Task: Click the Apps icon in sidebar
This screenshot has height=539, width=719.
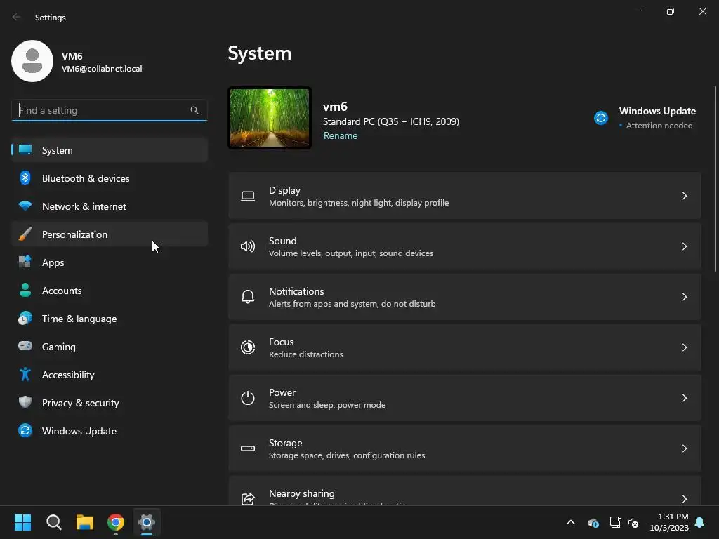Action: tap(25, 262)
